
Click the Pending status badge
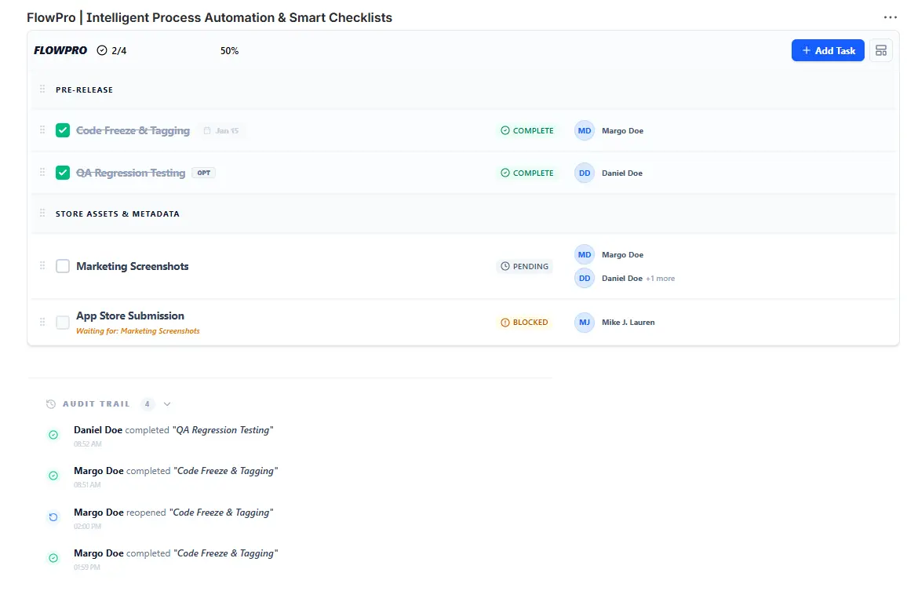coord(524,266)
